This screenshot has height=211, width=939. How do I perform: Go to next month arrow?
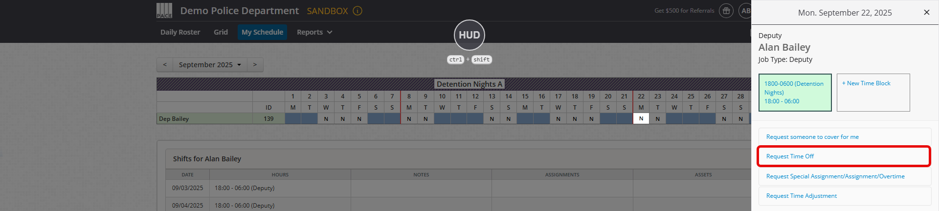255,65
